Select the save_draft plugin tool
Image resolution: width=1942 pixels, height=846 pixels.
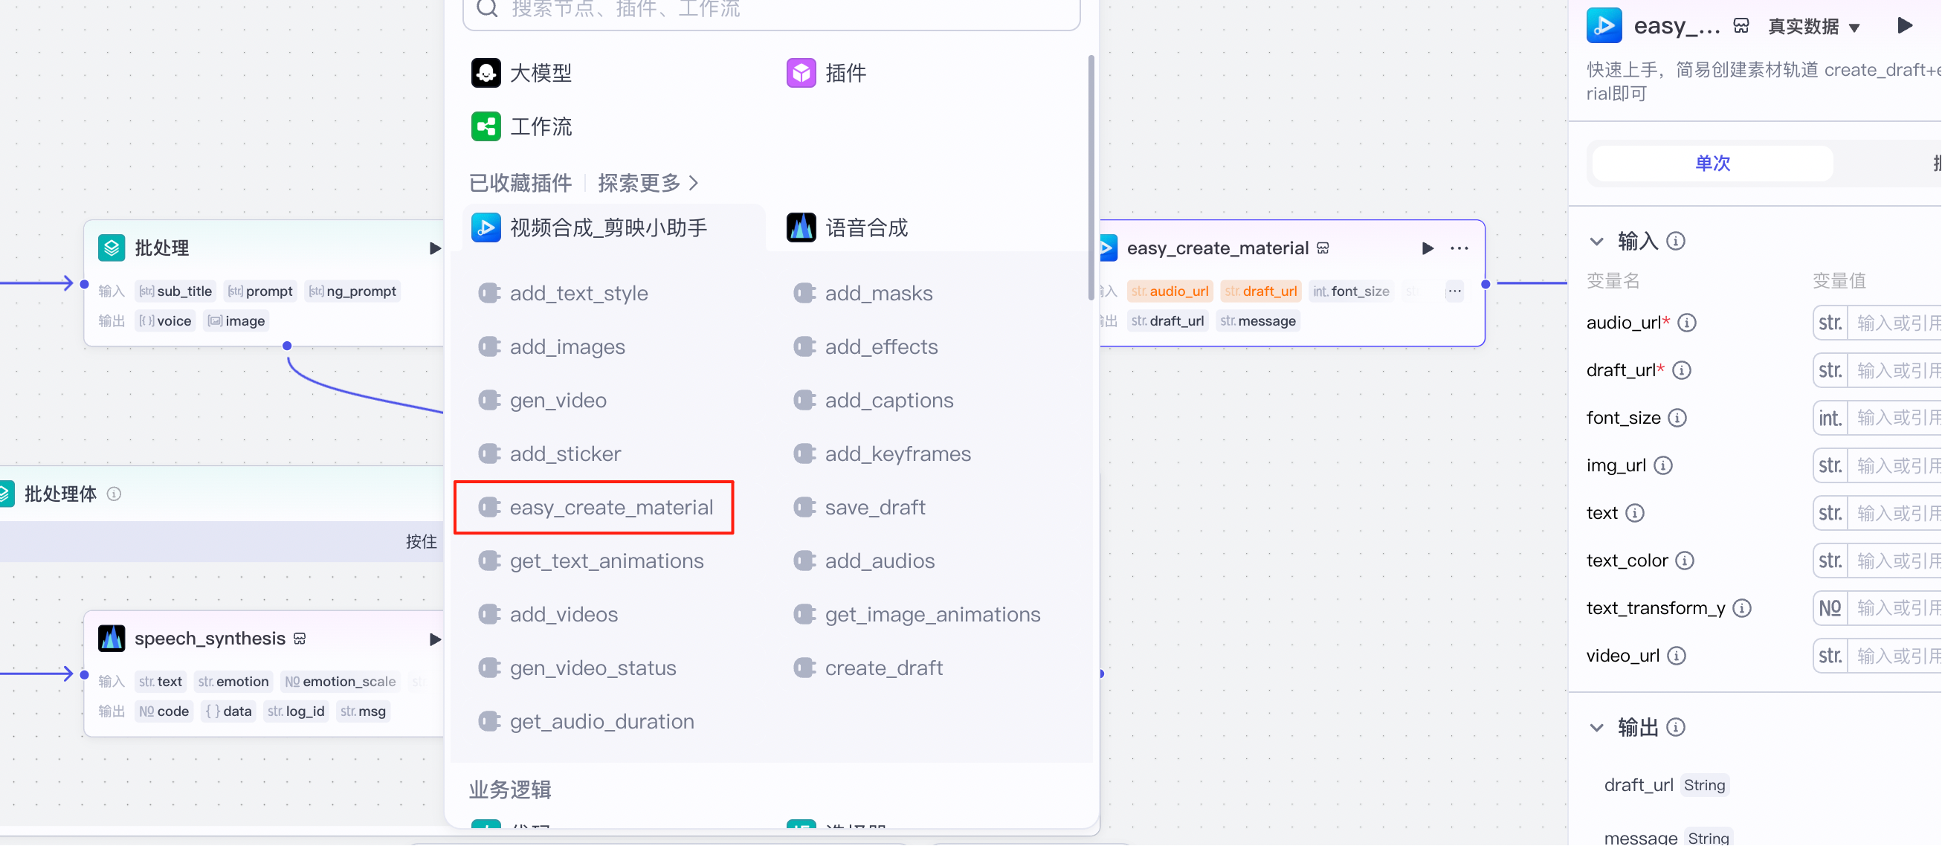pos(874,507)
